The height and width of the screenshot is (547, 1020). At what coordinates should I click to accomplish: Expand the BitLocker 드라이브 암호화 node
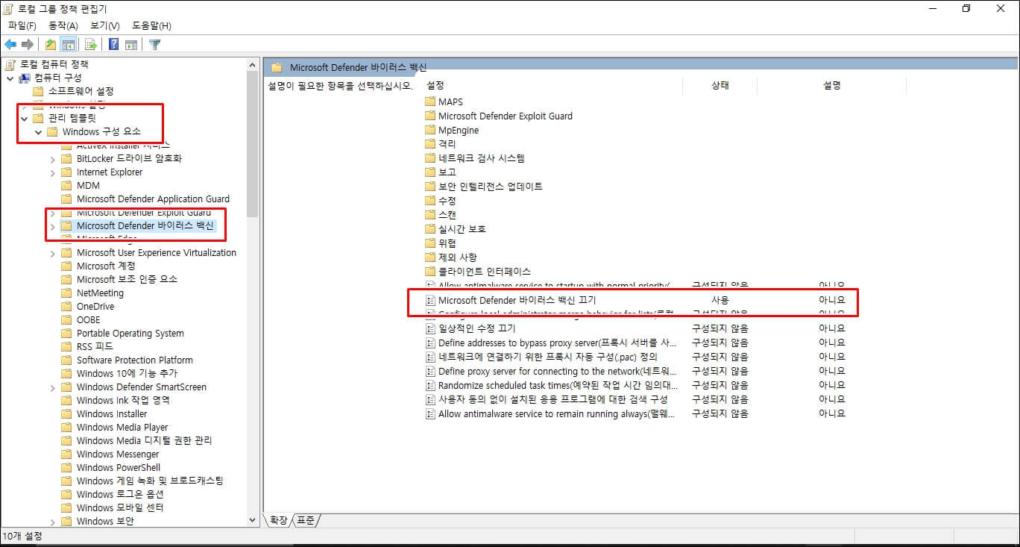point(52,159)
